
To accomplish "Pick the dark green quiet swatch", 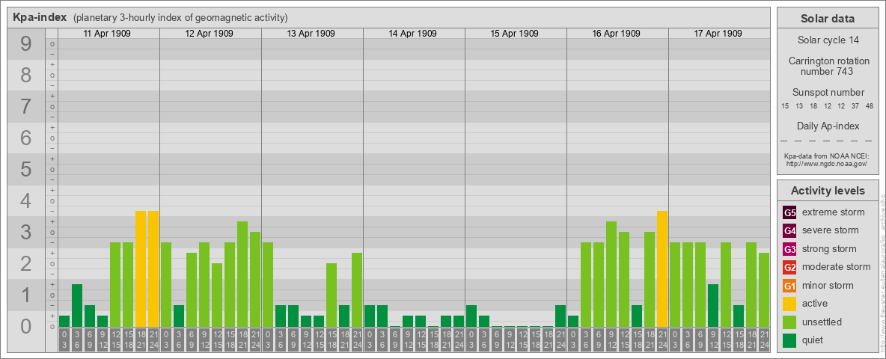I will coord(789,340).
